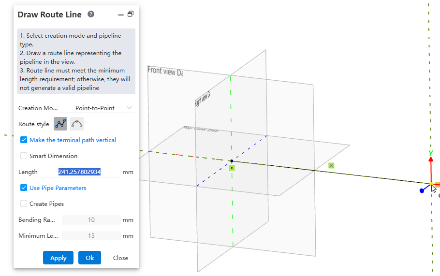Click the blue axis handle dot

422,191
